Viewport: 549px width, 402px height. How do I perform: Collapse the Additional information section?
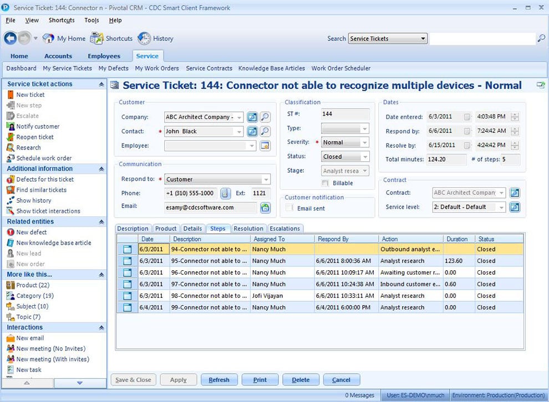pos(101,169)
